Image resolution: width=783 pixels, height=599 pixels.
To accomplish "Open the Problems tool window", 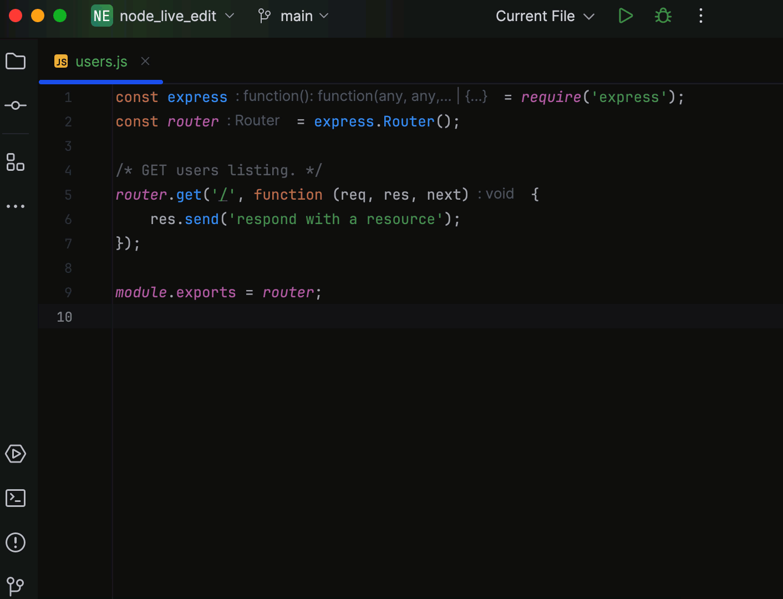I will pyautogui.click(x=16, y=543).
